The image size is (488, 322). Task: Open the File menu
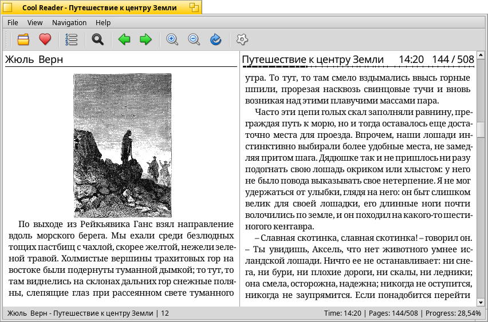click(13, 23)
